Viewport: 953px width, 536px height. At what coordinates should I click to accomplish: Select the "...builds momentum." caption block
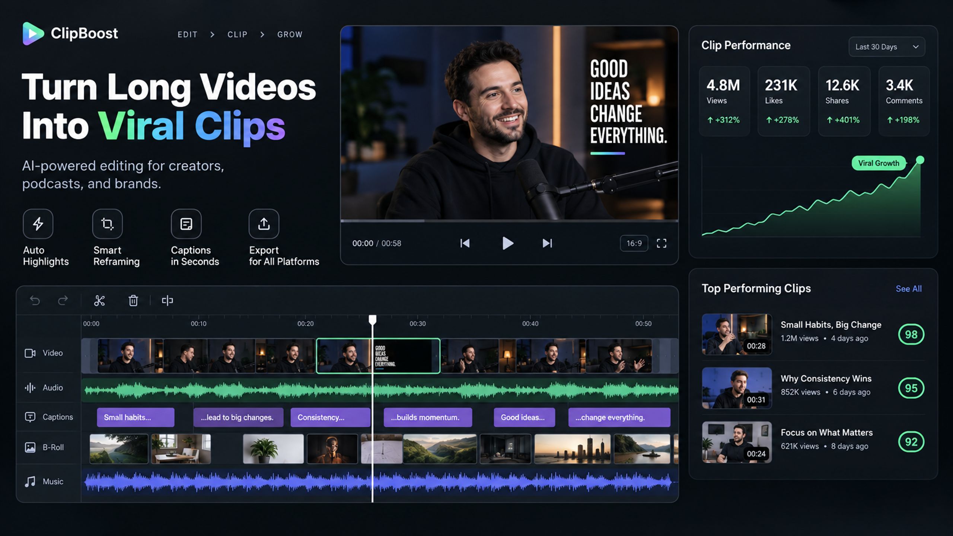pos(428,418)
